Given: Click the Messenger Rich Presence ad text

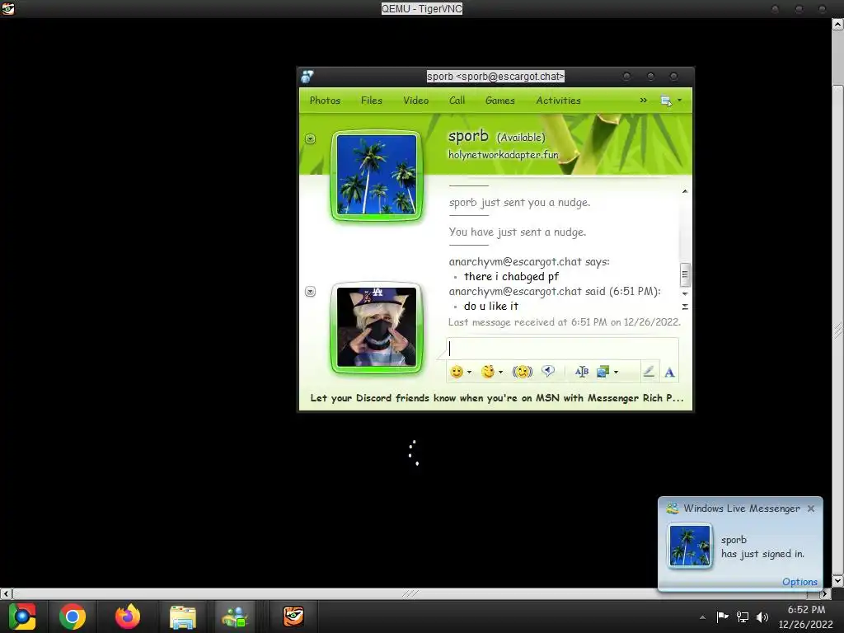Looking at the screenshot, I should (x=497, y=398).
